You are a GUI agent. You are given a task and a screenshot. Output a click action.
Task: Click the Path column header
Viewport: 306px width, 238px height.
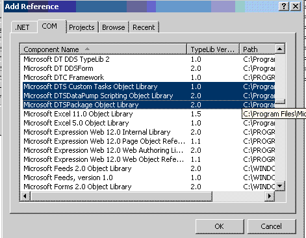(257, 49)
